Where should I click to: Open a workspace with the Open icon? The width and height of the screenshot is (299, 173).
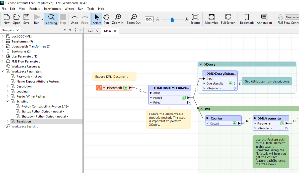[16, 19]
